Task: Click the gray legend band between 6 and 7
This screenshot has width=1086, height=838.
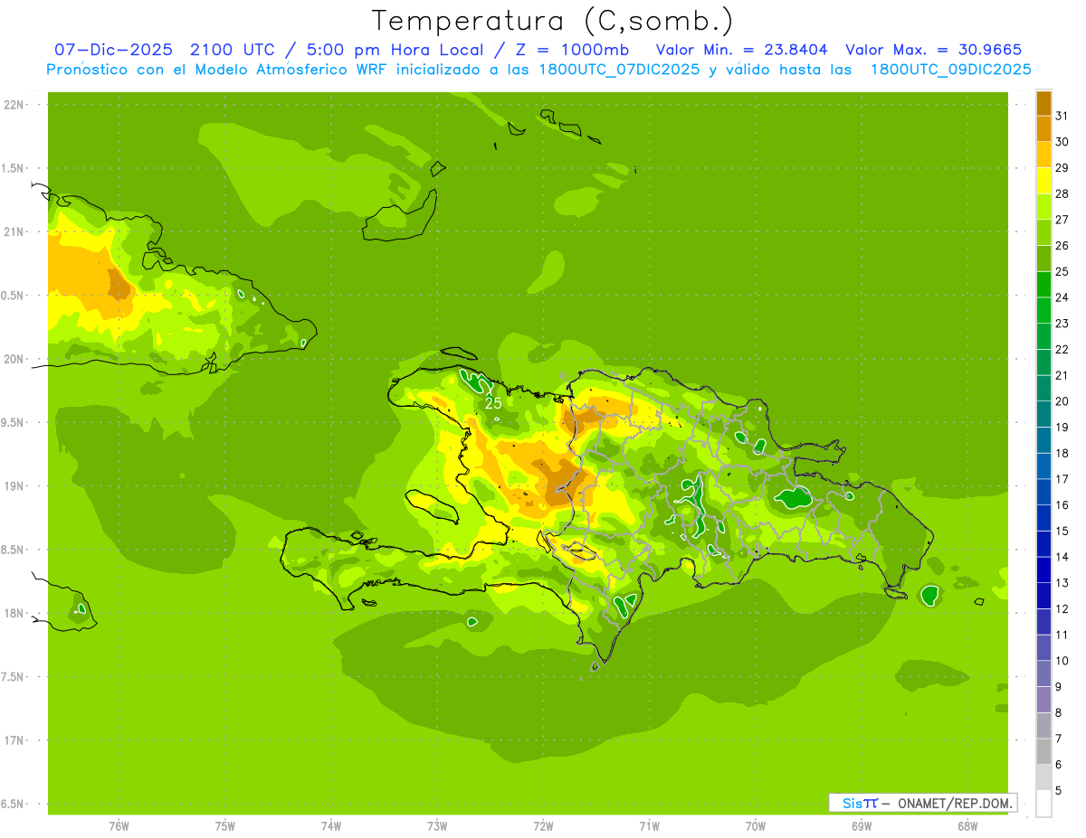Action: tap(1043, 752)
